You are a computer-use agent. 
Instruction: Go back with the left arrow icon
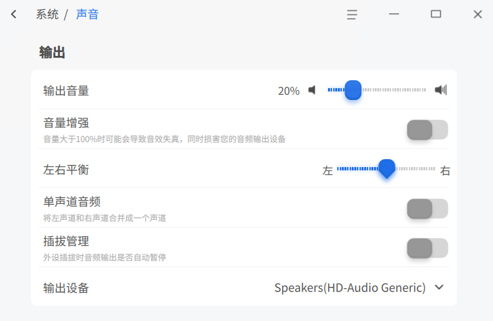(x=14, y=14)
